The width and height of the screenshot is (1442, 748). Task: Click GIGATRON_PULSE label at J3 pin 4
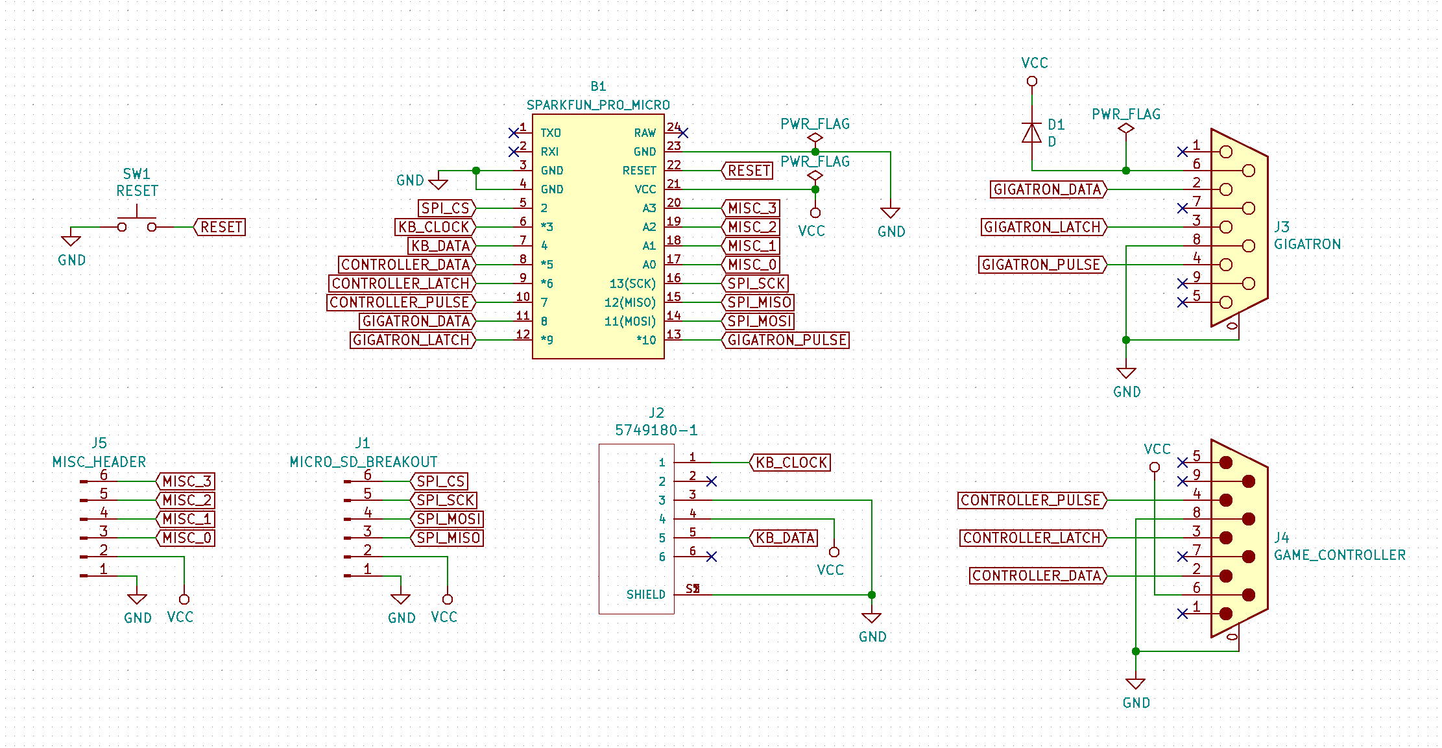pos(1043,265)
